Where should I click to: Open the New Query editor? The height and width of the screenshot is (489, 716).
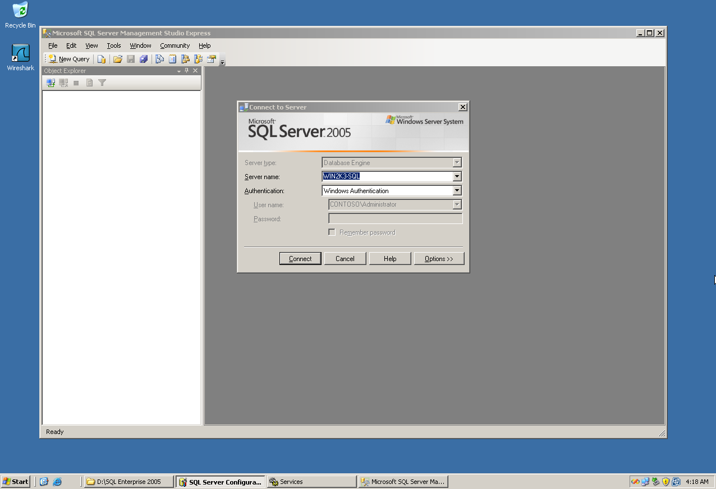point(69,59)
